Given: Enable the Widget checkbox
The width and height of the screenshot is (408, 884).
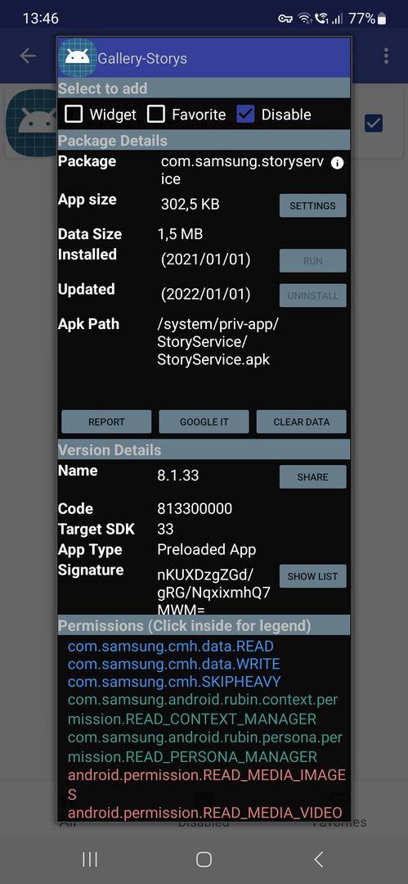Looking at the screenshot, I should (x=74, y=115).
